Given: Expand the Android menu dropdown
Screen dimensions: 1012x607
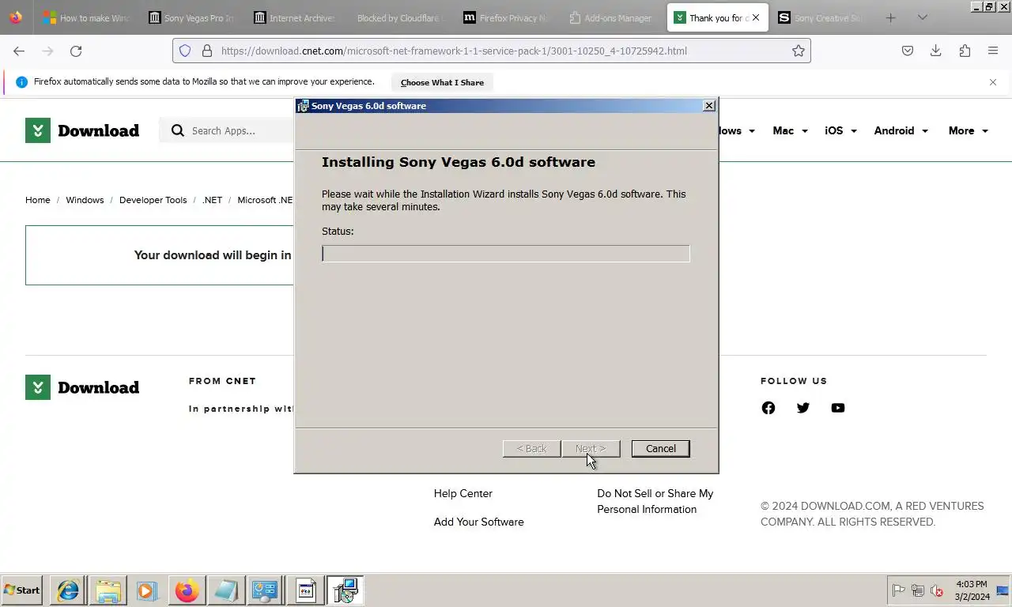Looking at the screenshot, I should pos(901,130).
